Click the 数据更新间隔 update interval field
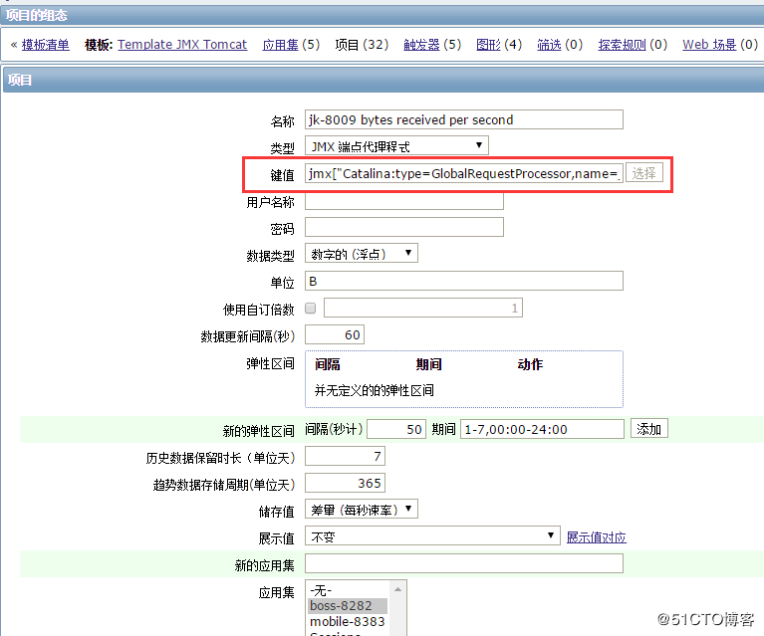 click(335, 335)
